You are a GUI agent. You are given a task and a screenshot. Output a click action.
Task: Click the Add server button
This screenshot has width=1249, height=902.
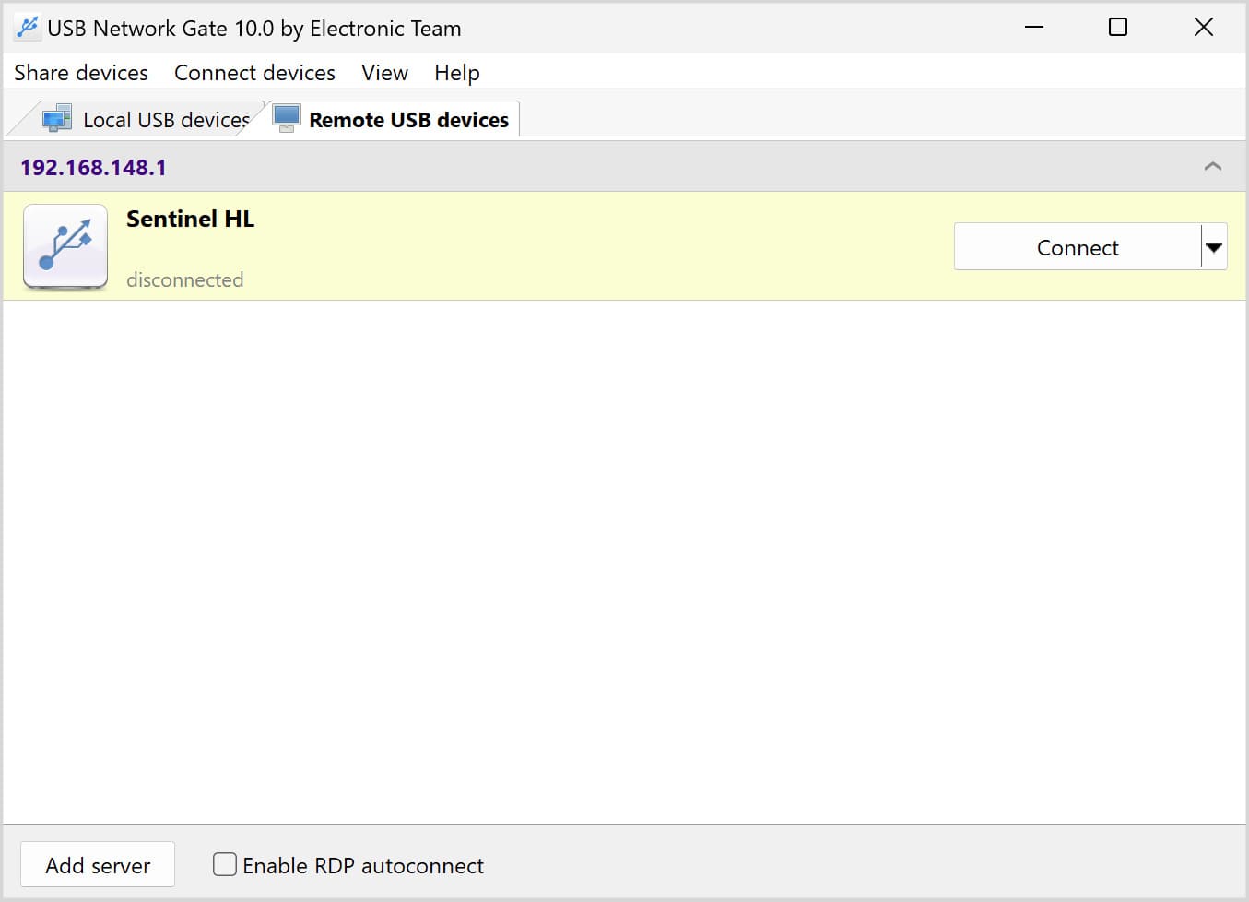[x=98, y=865]
